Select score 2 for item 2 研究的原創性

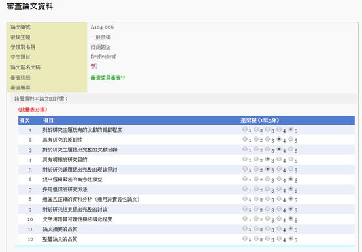point(256,139)
